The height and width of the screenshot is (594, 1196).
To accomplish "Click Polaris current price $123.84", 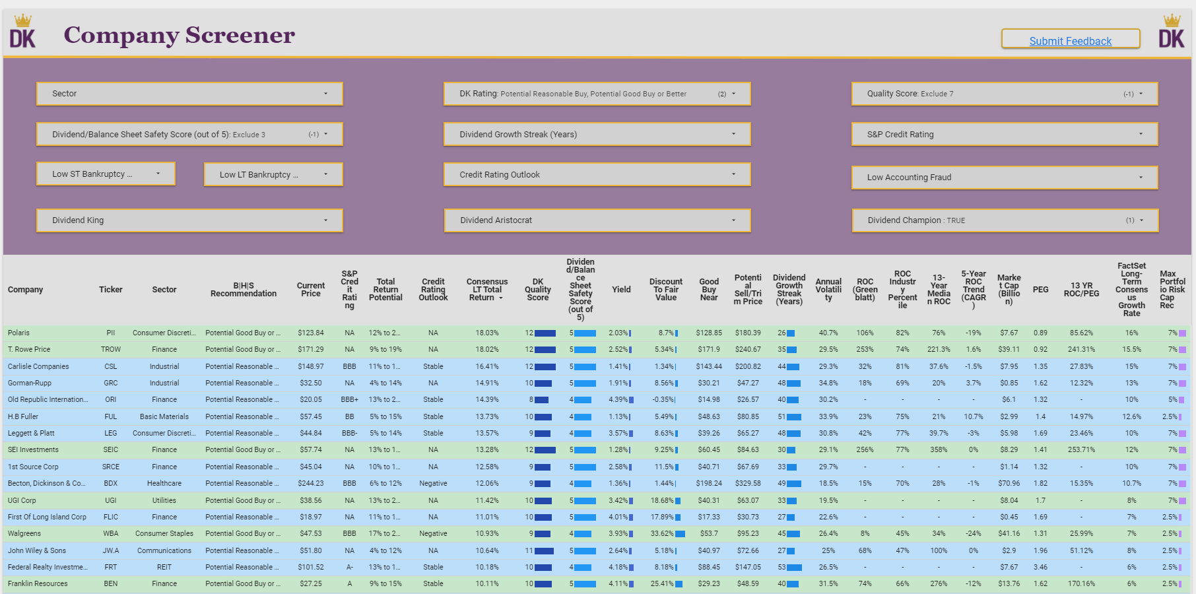I will 311,333.
